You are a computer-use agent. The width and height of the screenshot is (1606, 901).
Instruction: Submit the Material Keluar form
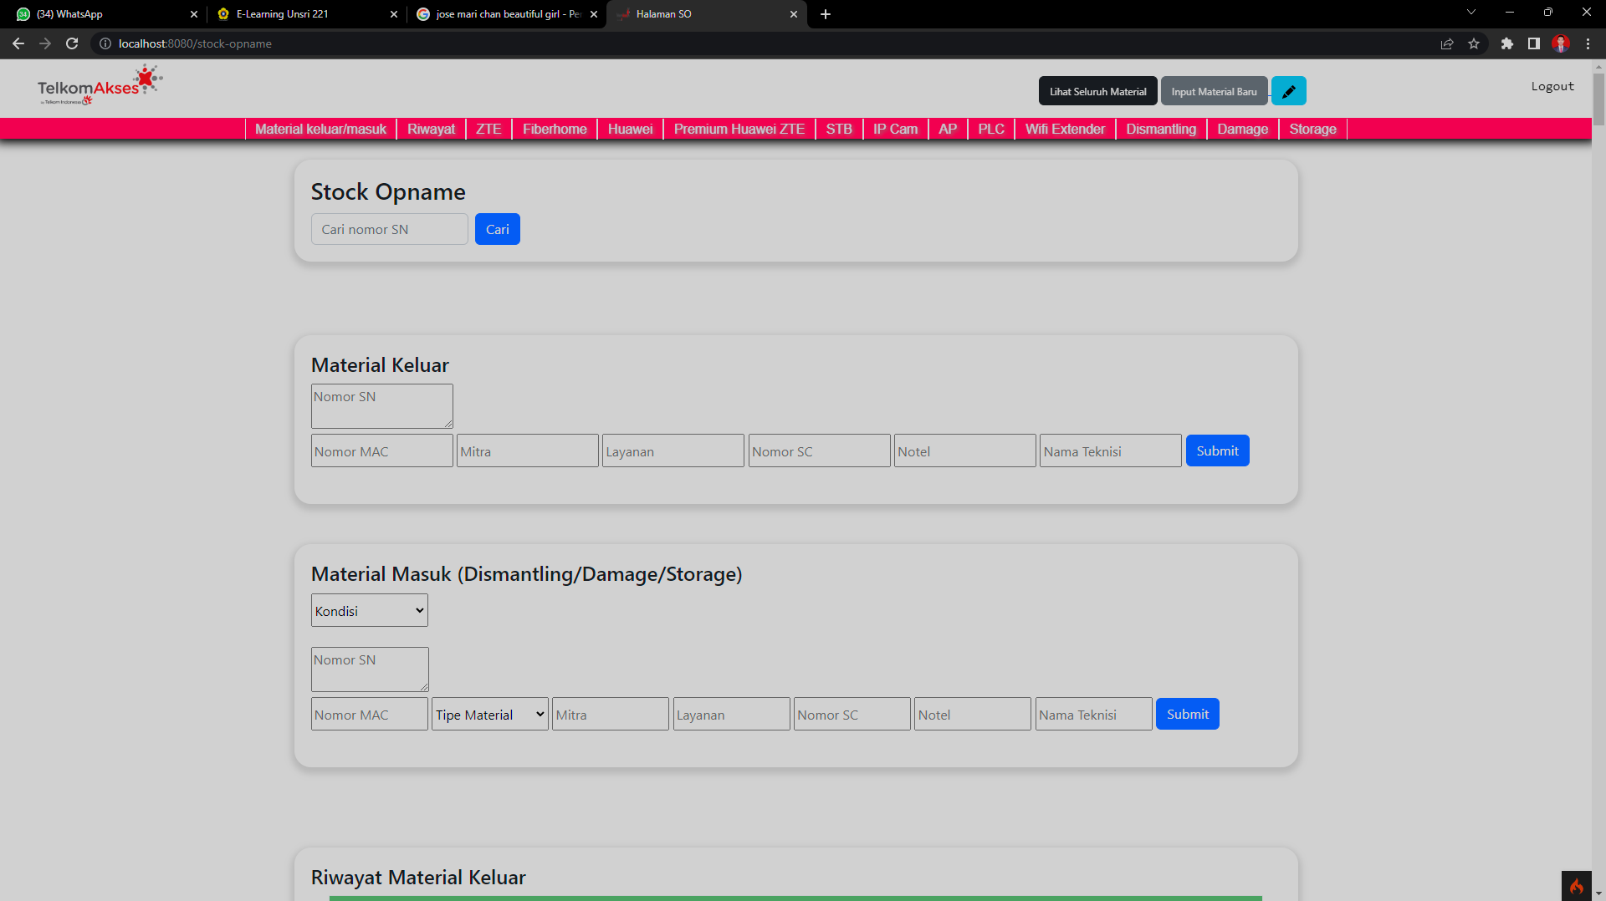click(x=1217, y=450)
